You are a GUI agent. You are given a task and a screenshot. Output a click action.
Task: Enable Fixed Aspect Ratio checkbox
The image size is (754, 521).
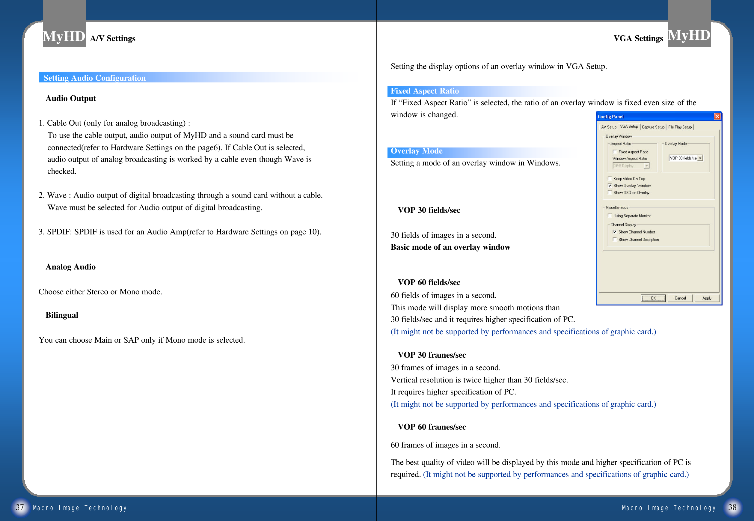[x=615, y=152]
